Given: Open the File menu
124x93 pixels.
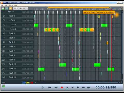Looking at the screenshot, I should tap(2, 5).
